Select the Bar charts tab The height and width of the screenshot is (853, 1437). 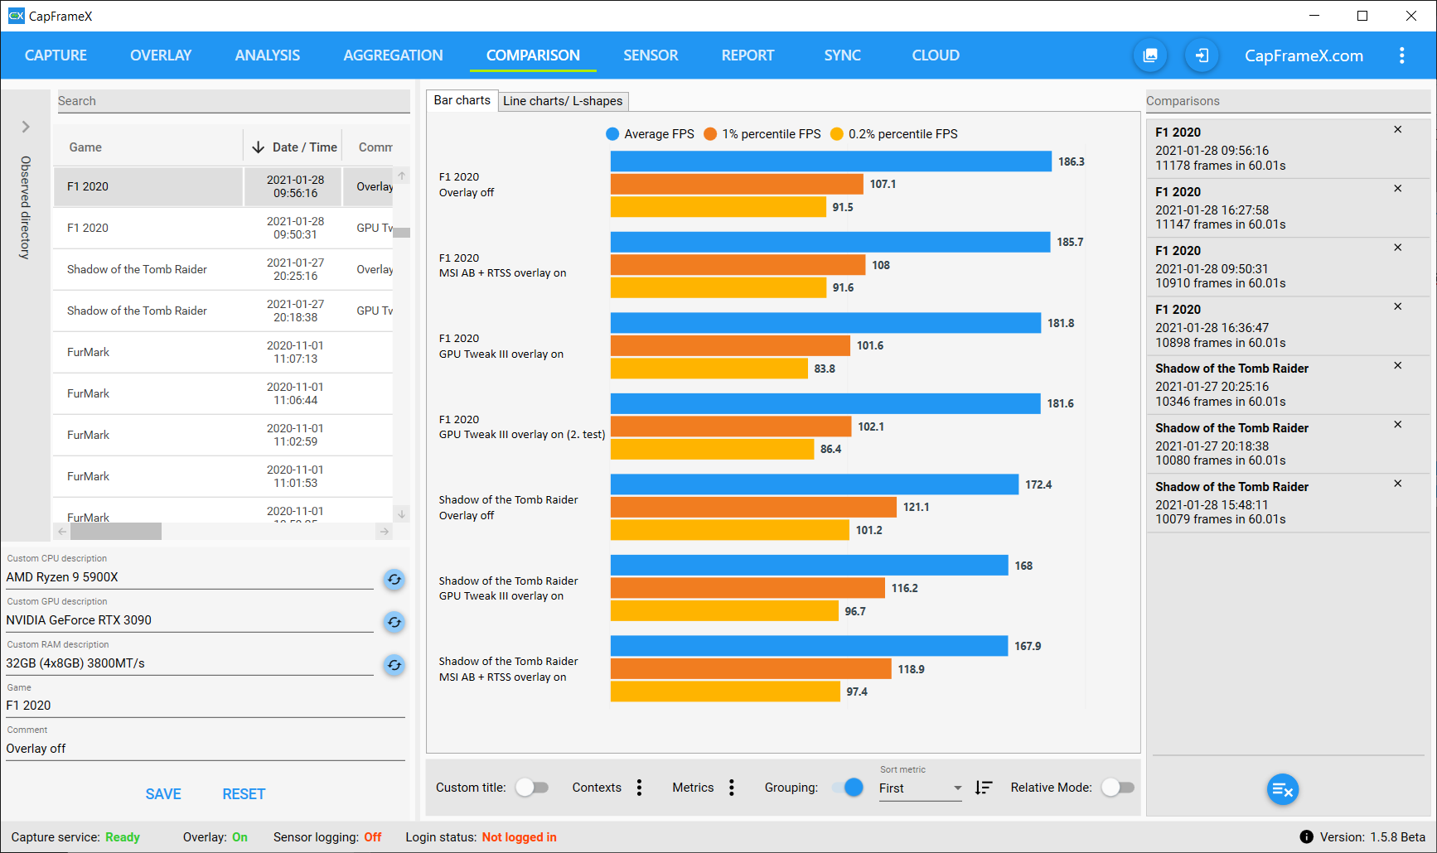pos(462,100)
